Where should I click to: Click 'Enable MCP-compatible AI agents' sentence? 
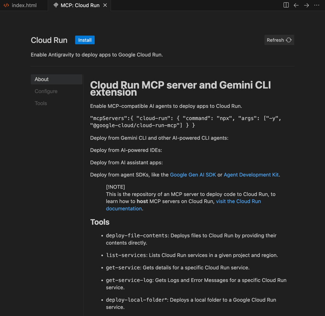point(166,106)
